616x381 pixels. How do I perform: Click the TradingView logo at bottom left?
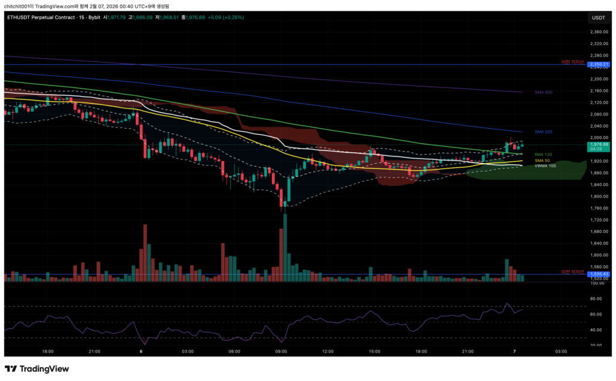[x=37, y=369]
